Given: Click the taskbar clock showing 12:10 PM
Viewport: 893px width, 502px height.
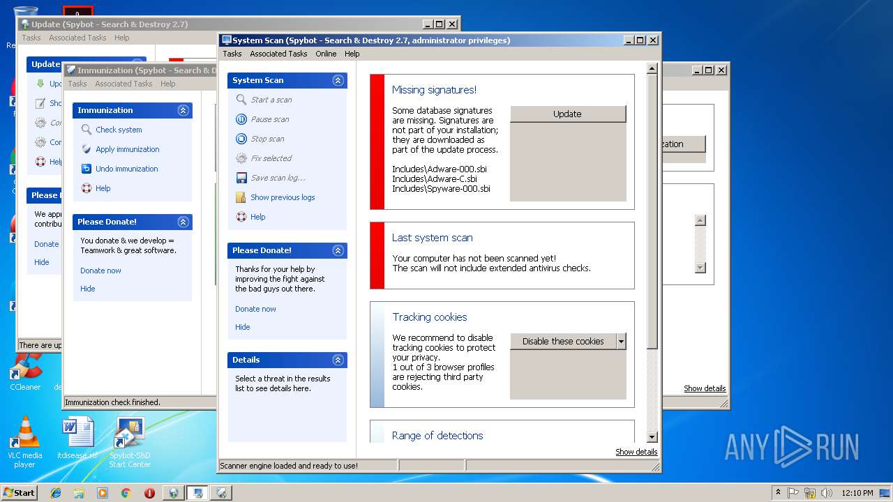Looking at the screenshot, I should (857, 493).
